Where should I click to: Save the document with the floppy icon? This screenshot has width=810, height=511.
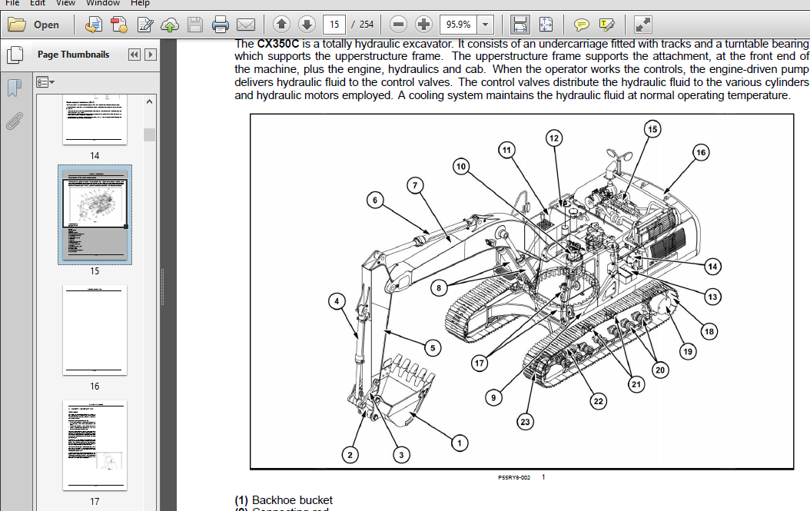coord(195,25)
